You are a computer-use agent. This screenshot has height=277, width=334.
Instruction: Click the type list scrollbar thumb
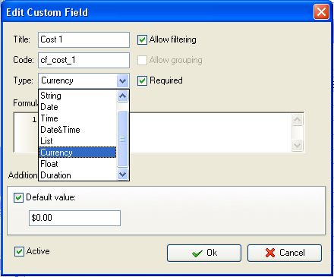[x=123, y=139]
